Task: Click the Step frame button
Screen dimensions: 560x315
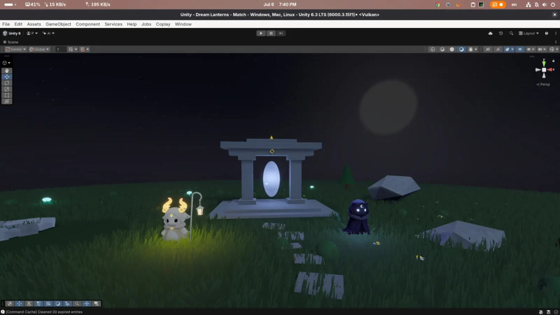Action: coord(281,33)
